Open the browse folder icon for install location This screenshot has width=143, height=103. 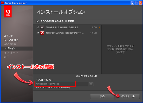[x=91, y=84]
